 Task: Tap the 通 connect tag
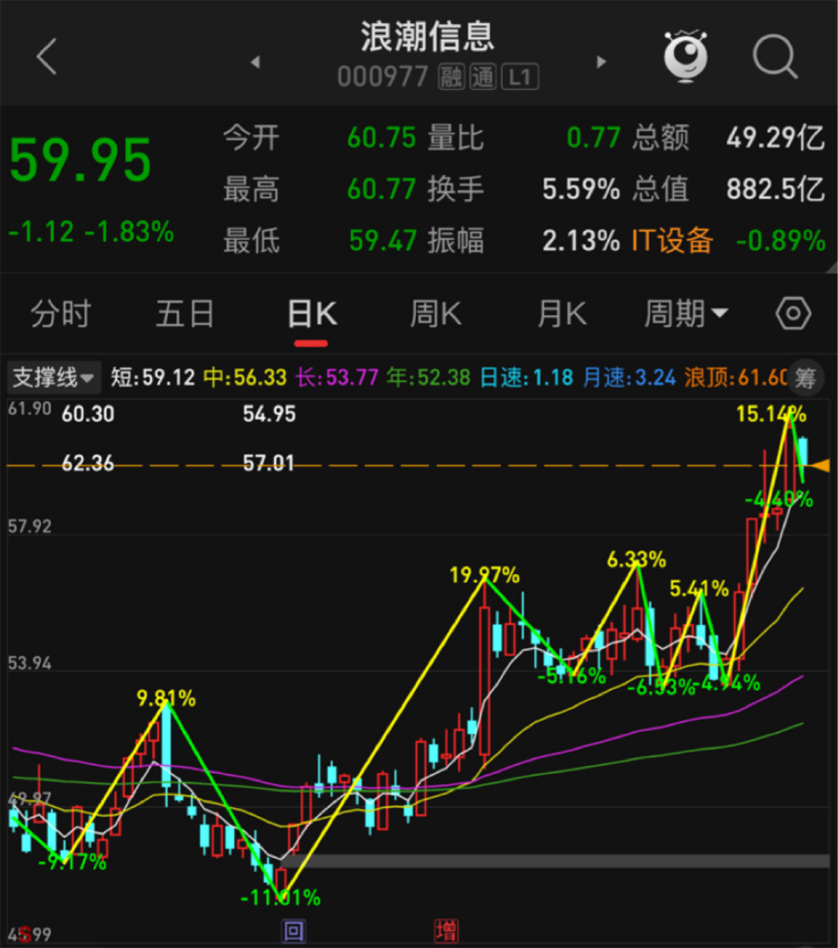coord(483,77)
